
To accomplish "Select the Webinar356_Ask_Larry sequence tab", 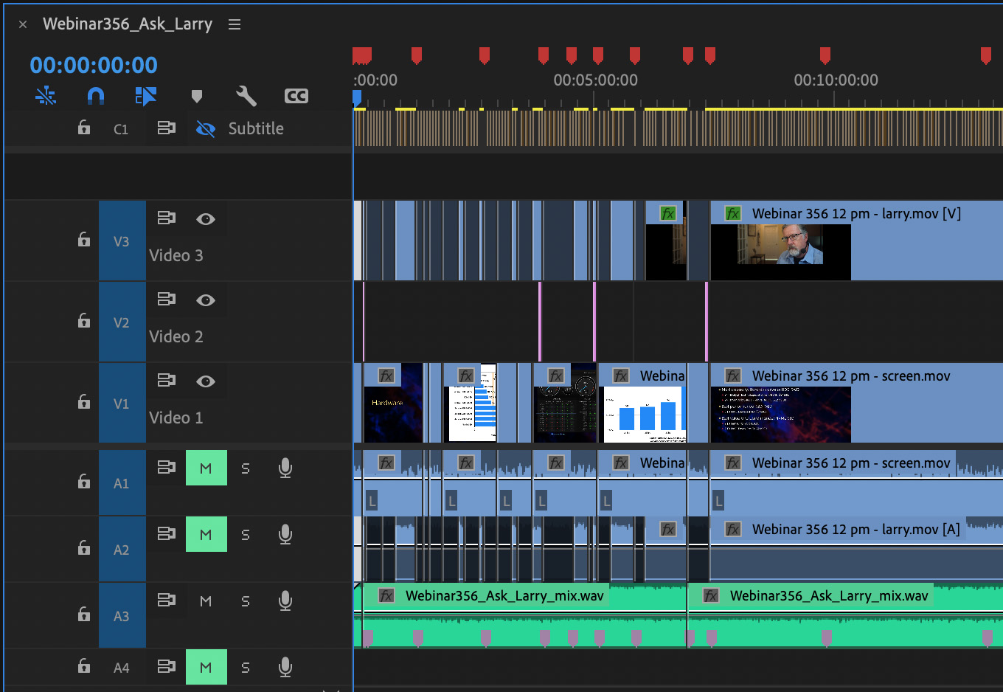I will point(128,24).
